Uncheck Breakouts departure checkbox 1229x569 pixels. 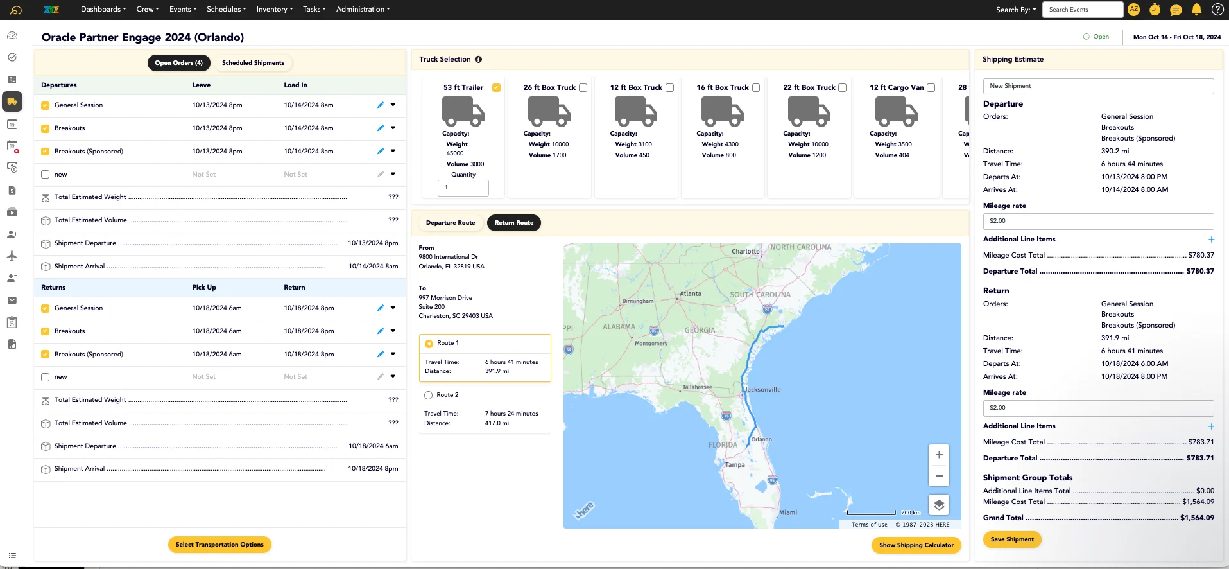coord(45,128)
